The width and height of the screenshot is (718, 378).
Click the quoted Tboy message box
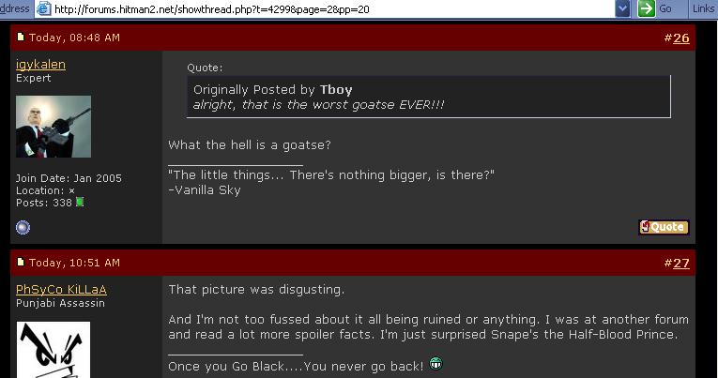tap(429, 97)
